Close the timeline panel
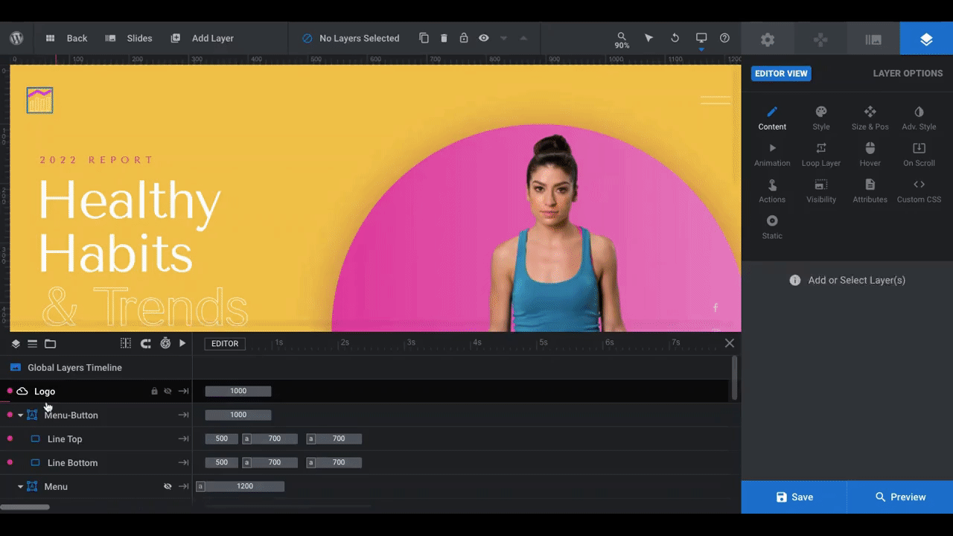Image resolution: width=953 pixels, height=536 pixels. 730,343
